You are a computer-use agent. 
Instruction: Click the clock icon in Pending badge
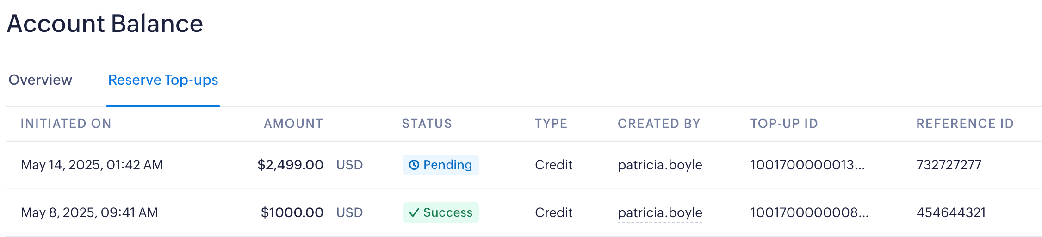(x=414, y=165)
